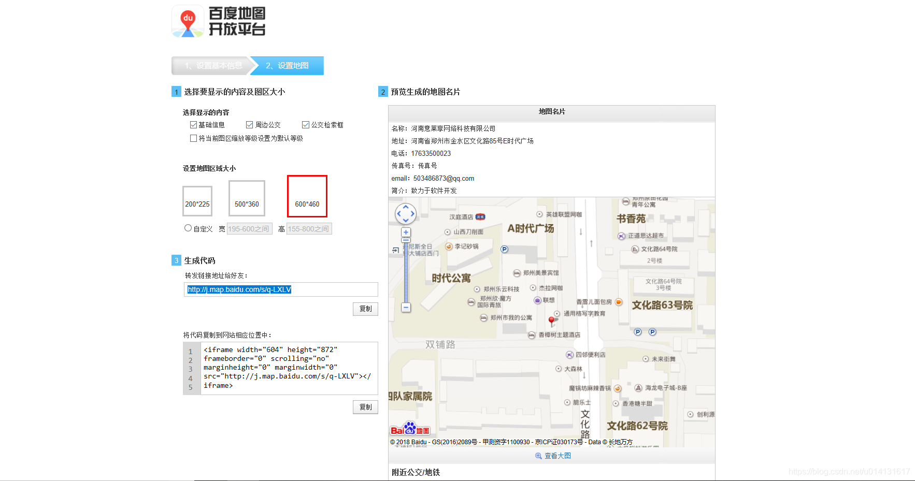Copy the iframe code with second 复制 button
The height and width of the screenshot is (481, 915).
[x=366, y=407]
